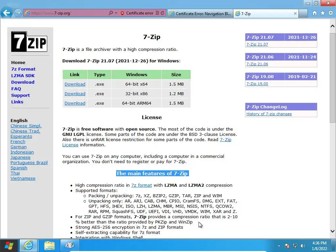Click the 'Size' table header
Viewport: 336px width, 252px height.
click(x=176, y=74)
